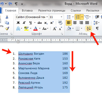Select the Cut scissors icon
This screenshot has width=102, height=102.
point(7,17)
